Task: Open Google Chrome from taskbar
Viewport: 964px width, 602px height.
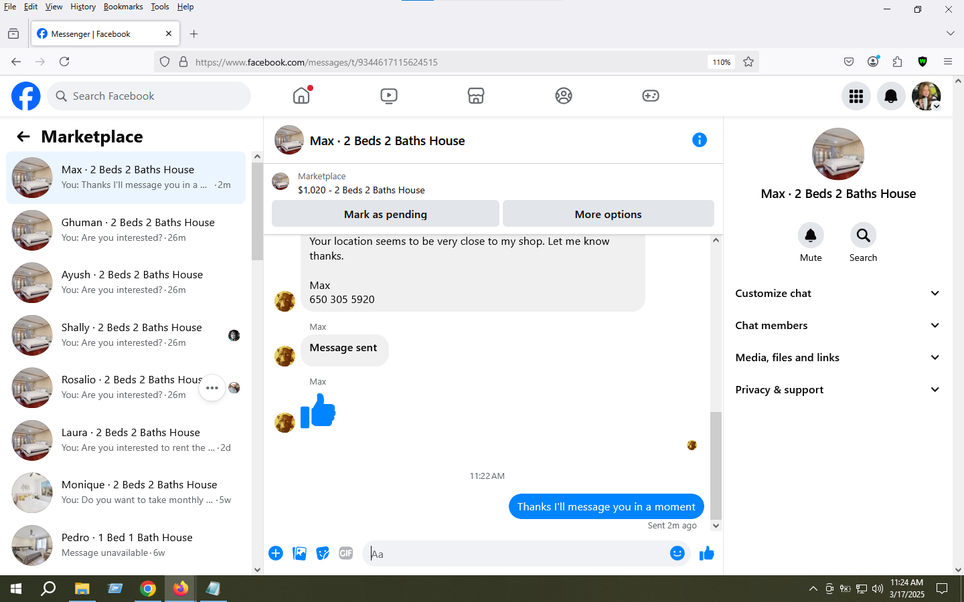Action: (148, 589)
